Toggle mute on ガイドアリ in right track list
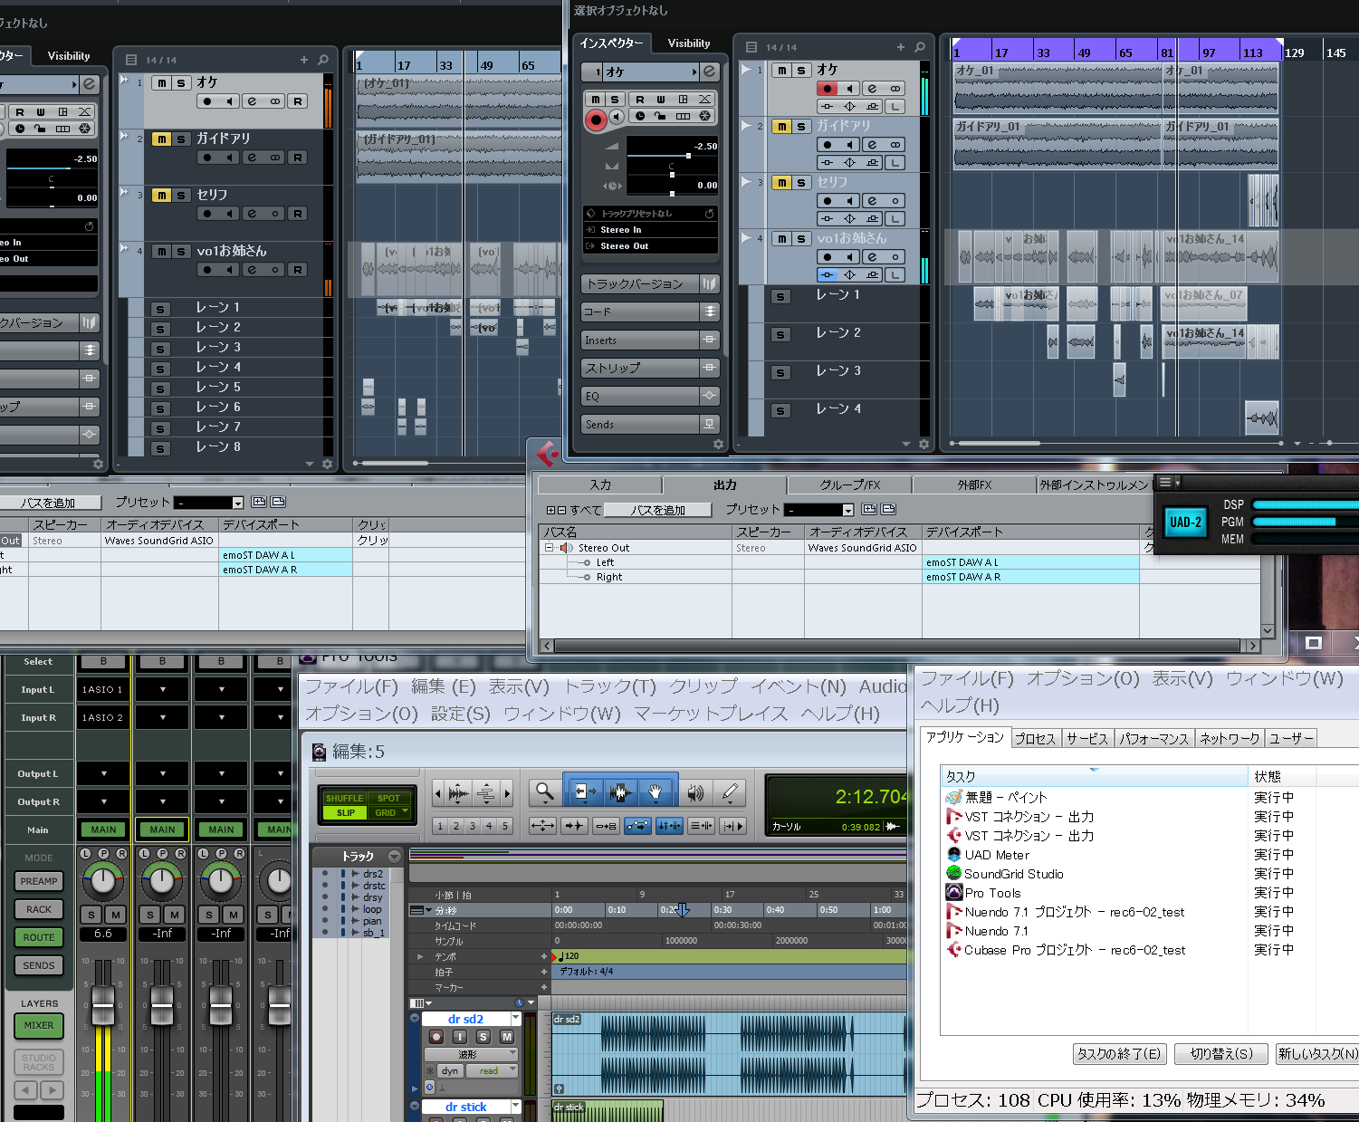Screen dimensions: 1359x1122 [781, 127]
